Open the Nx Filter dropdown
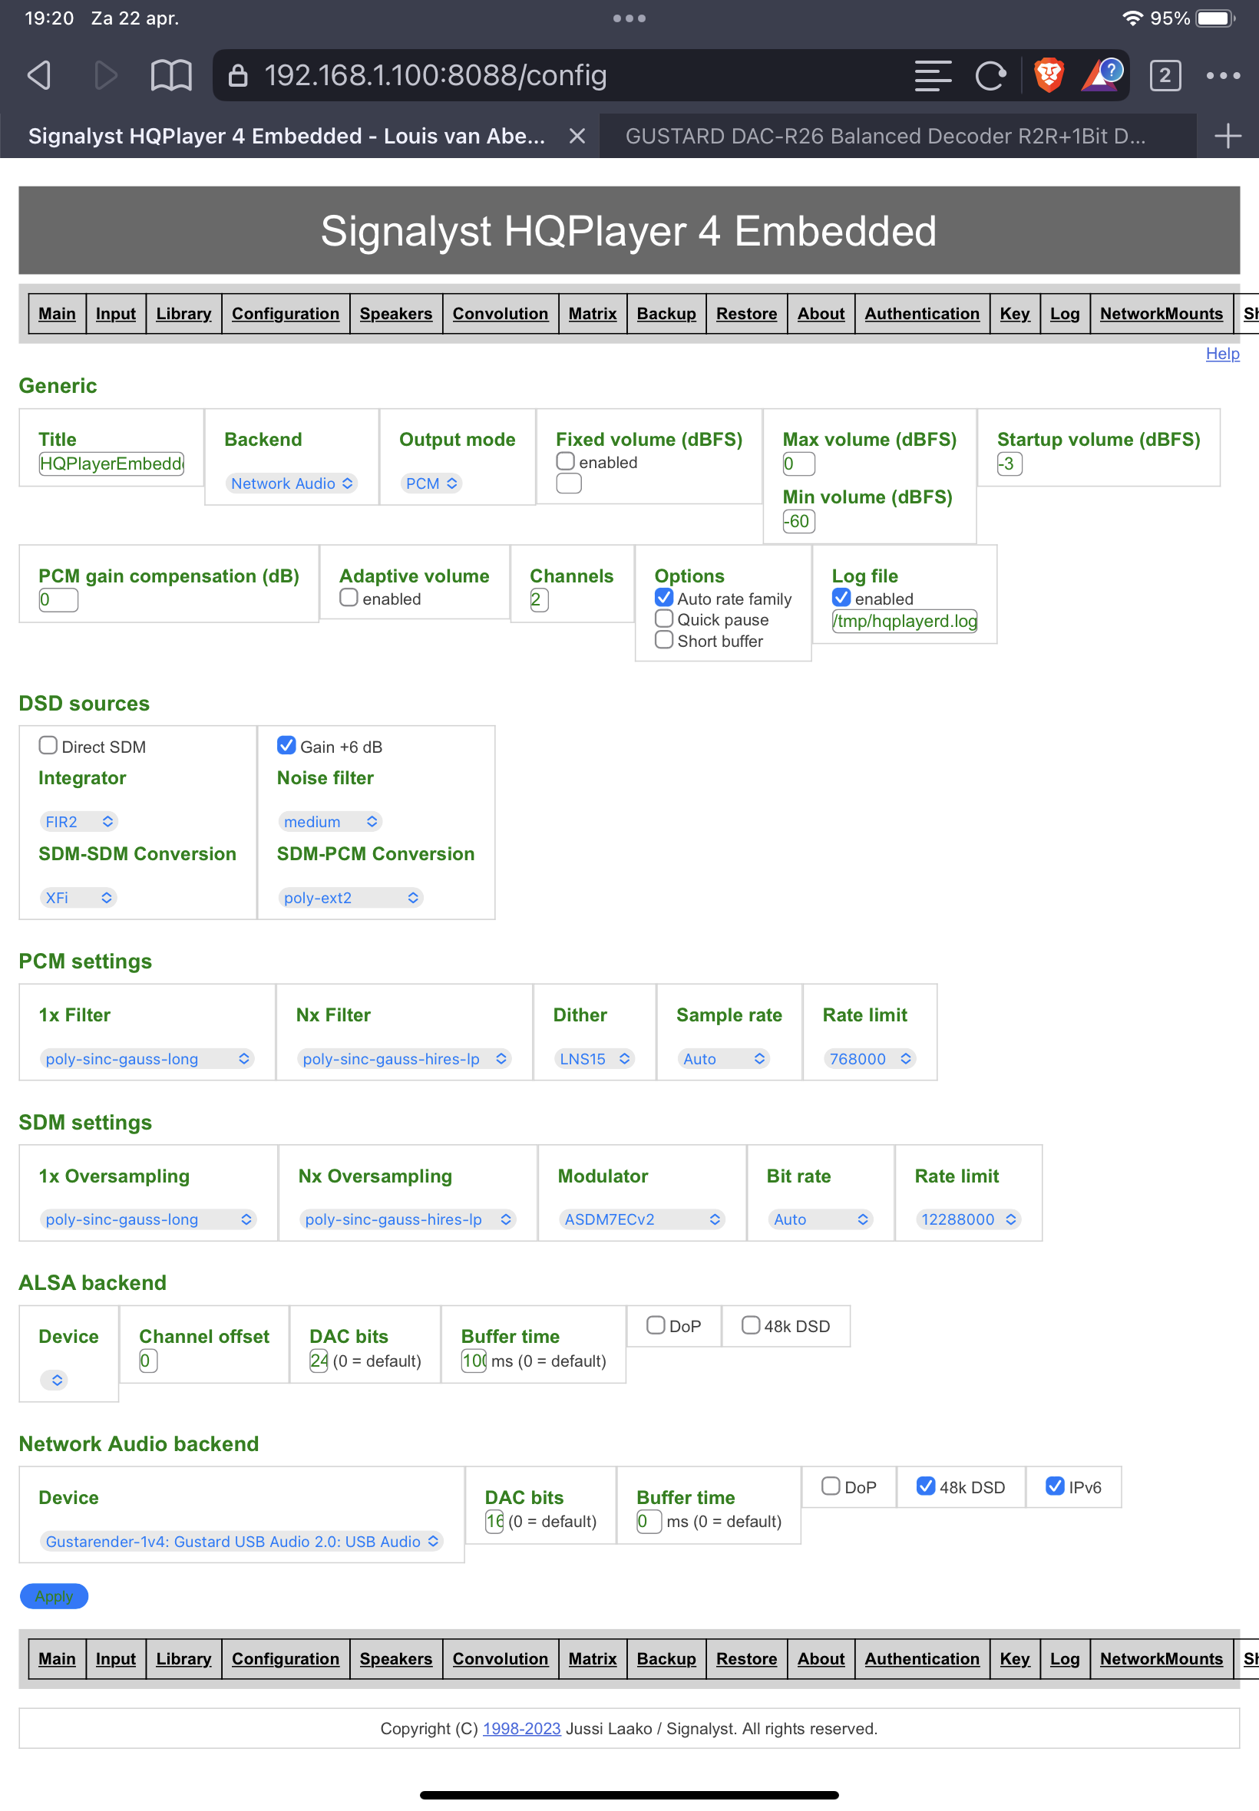Screen dimensions: 1259x1811 point(404,1059)
